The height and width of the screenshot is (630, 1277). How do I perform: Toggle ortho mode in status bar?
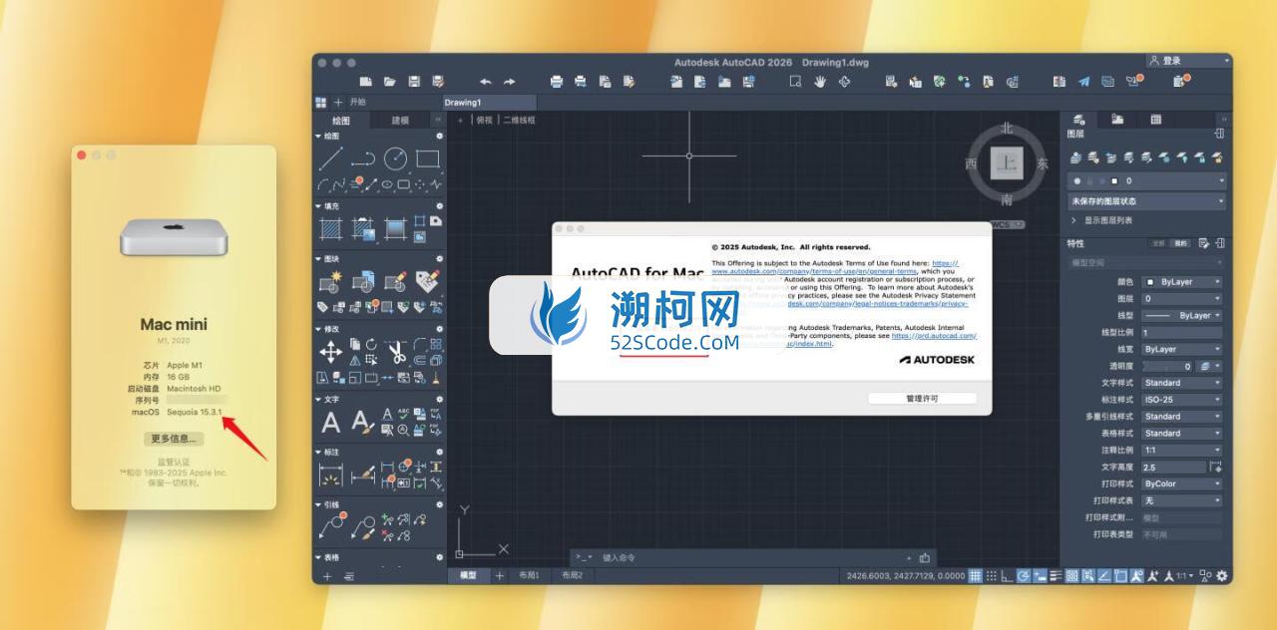(x=1007, y=576)
